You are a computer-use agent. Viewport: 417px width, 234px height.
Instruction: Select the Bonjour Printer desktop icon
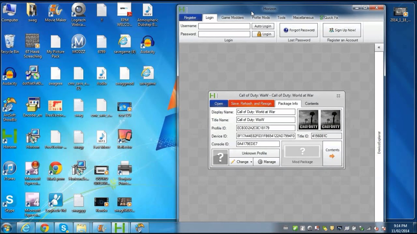coord(124,173)
